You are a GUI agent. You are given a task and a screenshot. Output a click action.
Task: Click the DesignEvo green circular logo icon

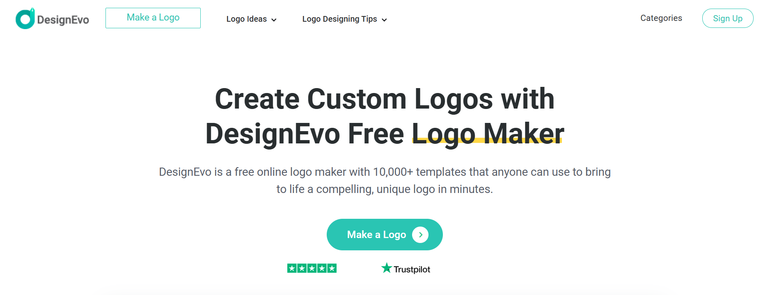(x=25, y=18)
